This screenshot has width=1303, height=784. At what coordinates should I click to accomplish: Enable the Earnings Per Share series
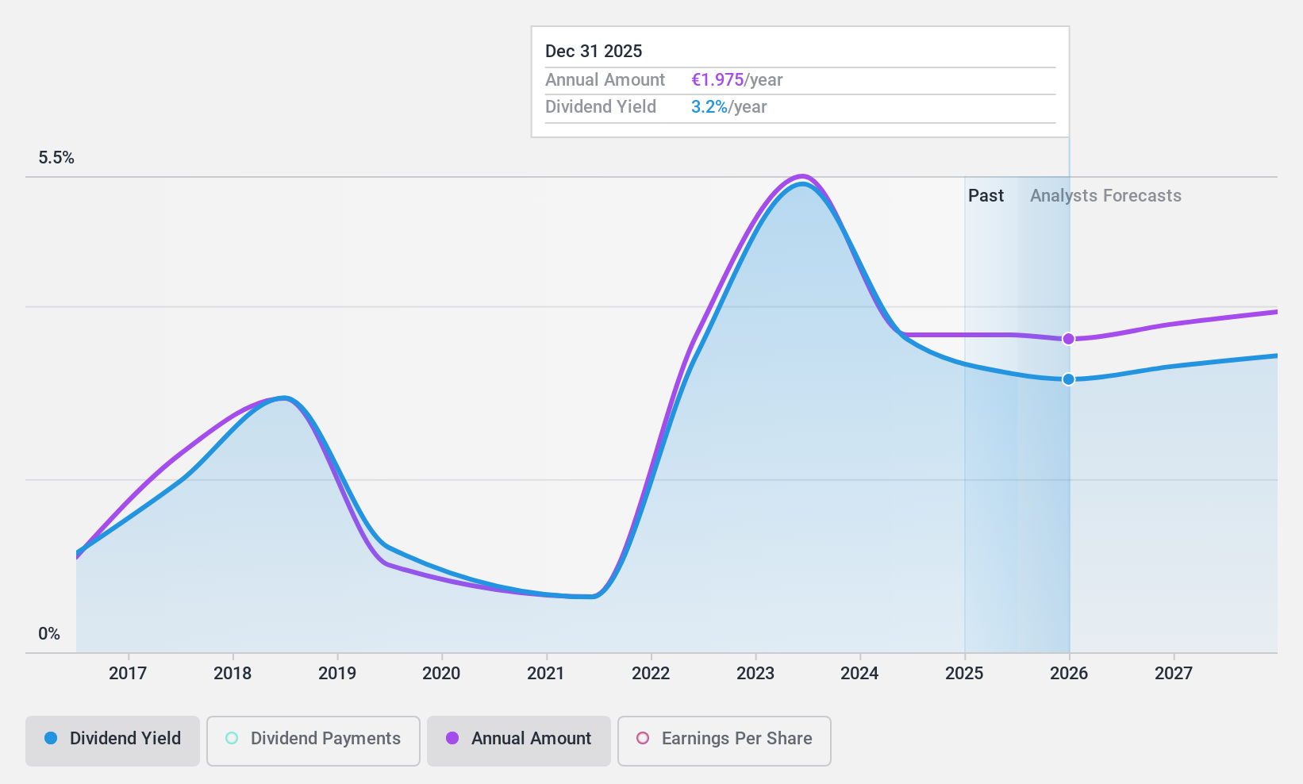click(x=725, y=741)
